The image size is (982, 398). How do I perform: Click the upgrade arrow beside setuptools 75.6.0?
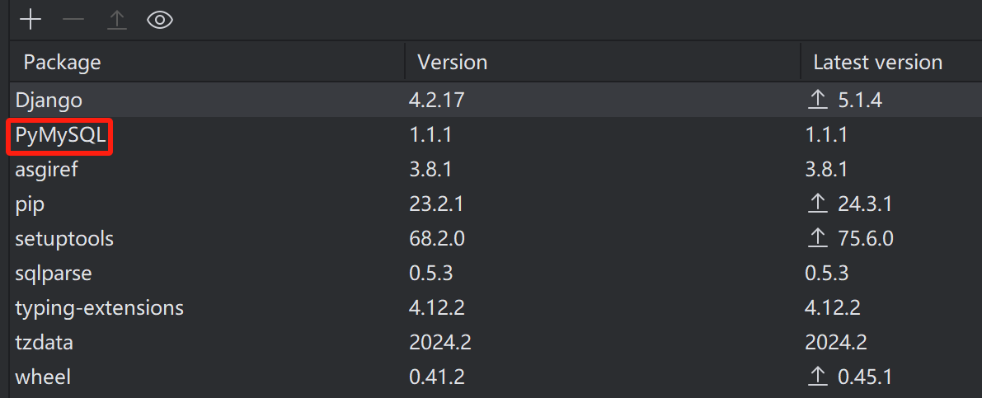[817, 239]
